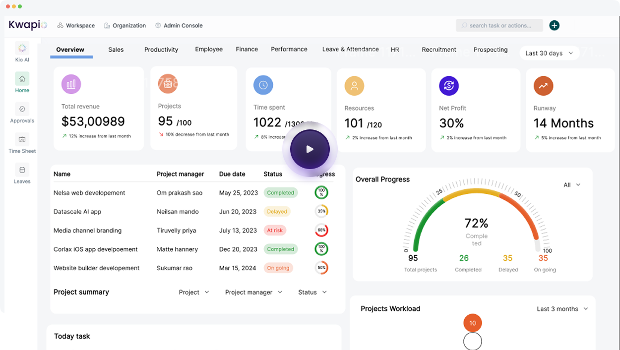
Task: Click the Completed status for Nelsa web development
Action: 281,192
